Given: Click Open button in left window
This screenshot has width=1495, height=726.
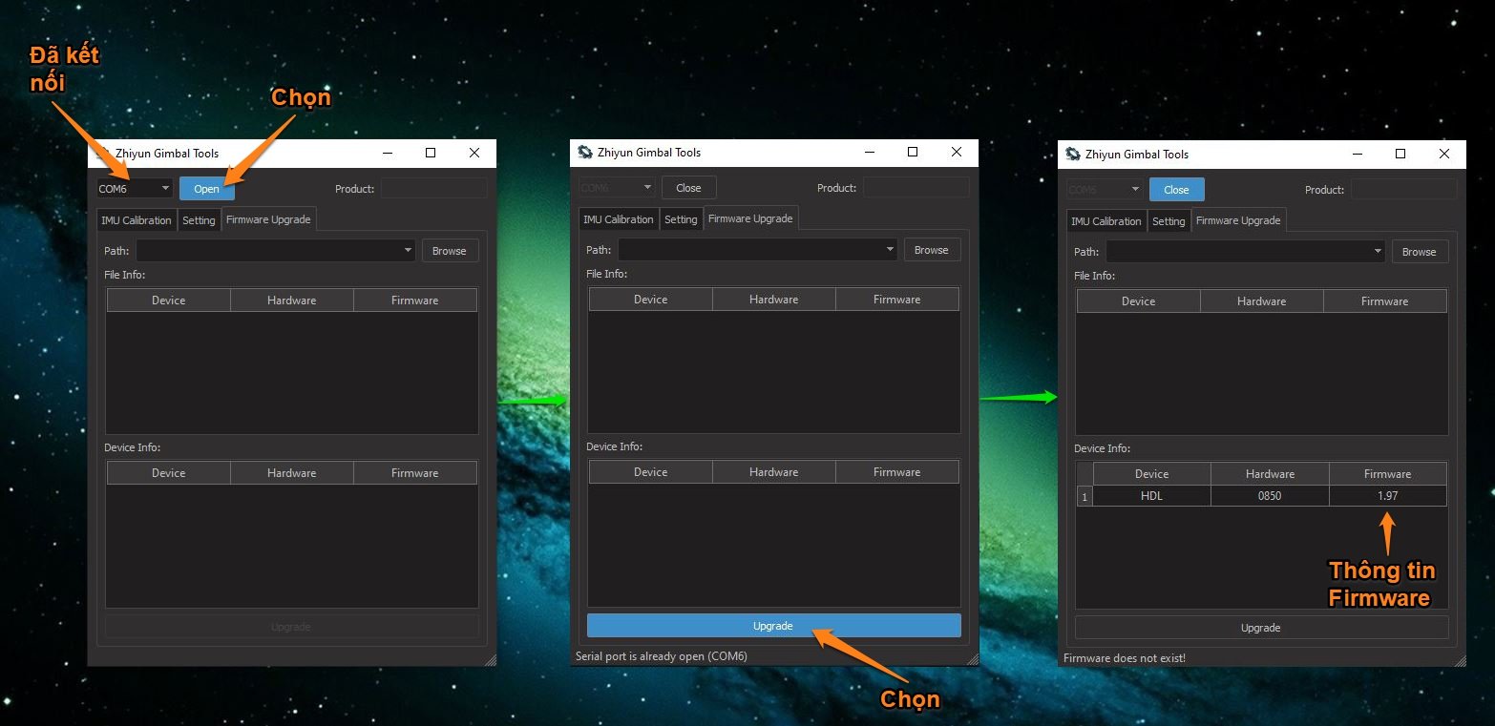Looking at the screenshot, I should coord(207,189).
